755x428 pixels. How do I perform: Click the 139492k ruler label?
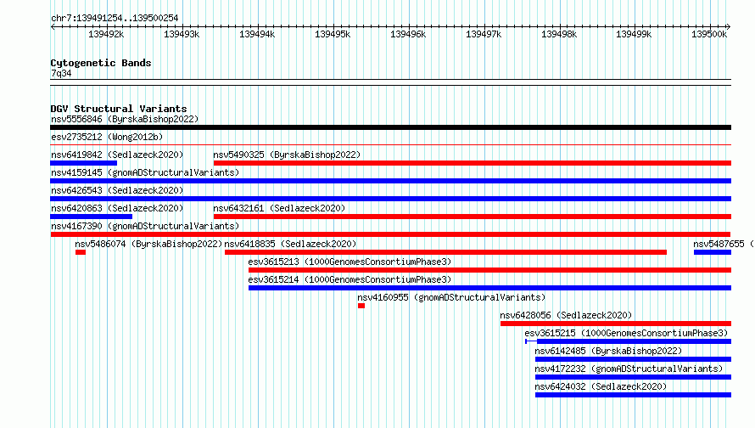[106, 35]
